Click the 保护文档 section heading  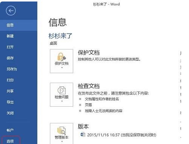coord(89,52)
